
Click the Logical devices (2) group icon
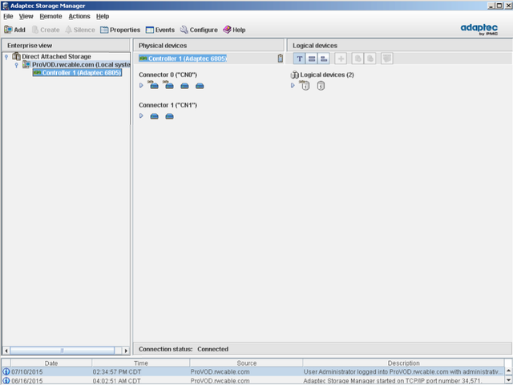tap(294, 75)
